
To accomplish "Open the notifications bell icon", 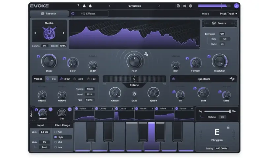I will tap(90, 6).
